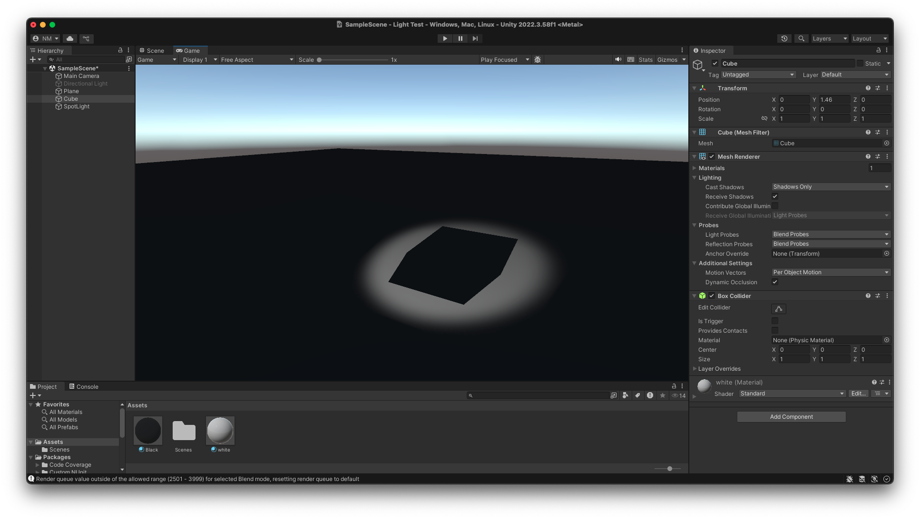Open the Free Aspect dropdown
The image size is (920, 519).
coord(257,59)
